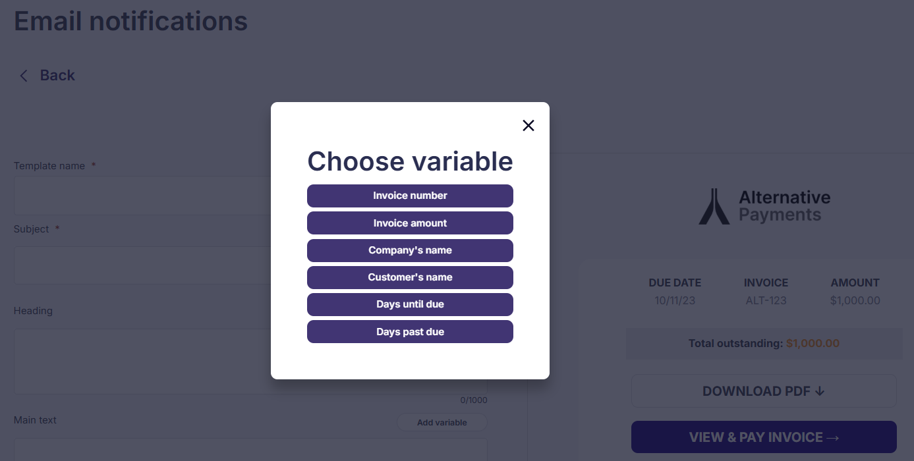
Task: Click into the Main text field
Action: click(250, 450)
